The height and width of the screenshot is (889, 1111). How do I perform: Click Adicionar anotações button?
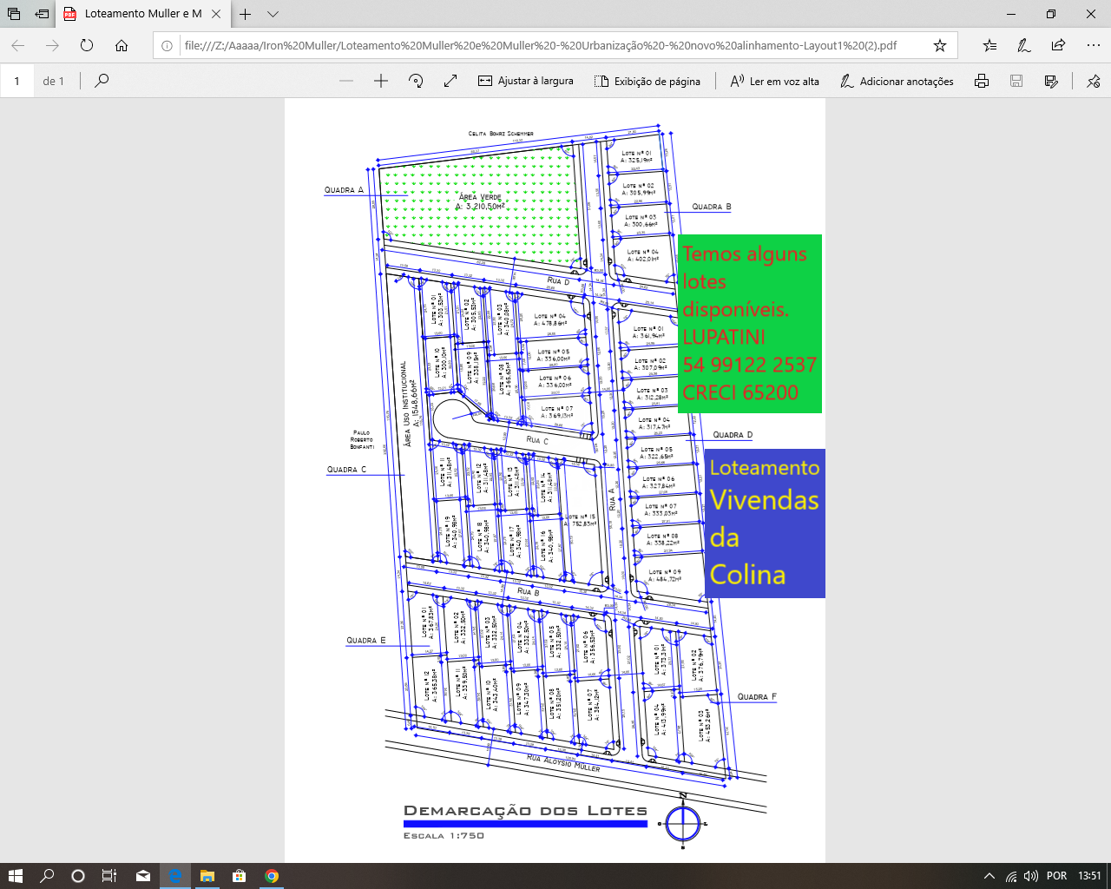coord(897,81)
